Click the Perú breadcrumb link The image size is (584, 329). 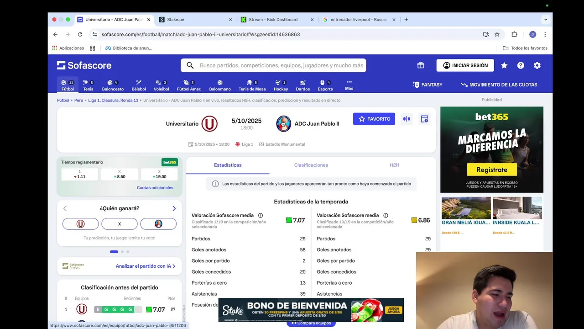[79, 100]
